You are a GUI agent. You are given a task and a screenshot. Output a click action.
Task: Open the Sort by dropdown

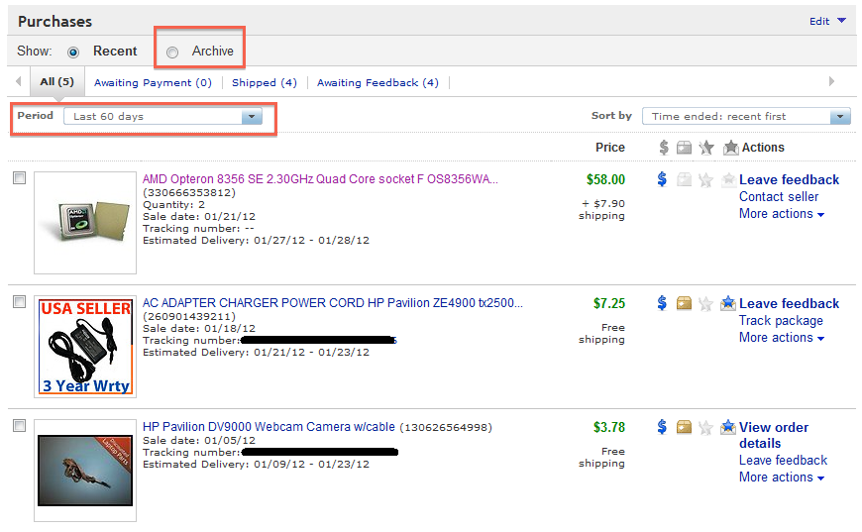click(746, 117)
